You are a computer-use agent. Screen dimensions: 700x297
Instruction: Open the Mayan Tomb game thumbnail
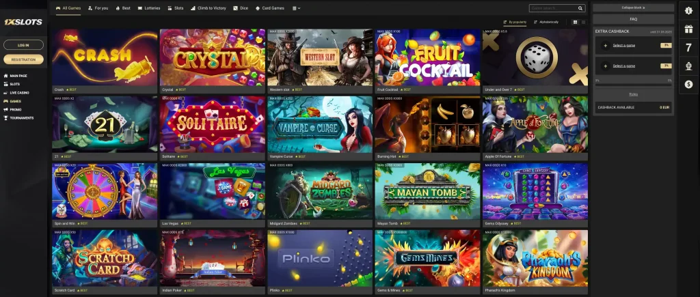[428, 191]
